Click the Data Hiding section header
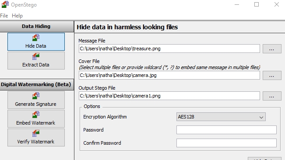Viewport: 285px width, 160px height. (x=37, y=27)
